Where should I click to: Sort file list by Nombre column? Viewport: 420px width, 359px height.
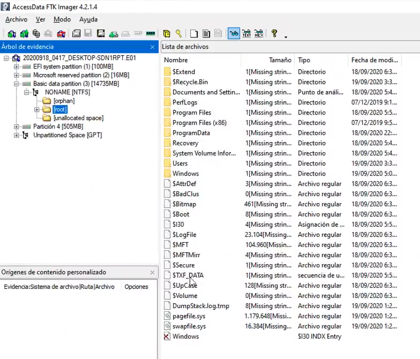click(x=201, y=60)
